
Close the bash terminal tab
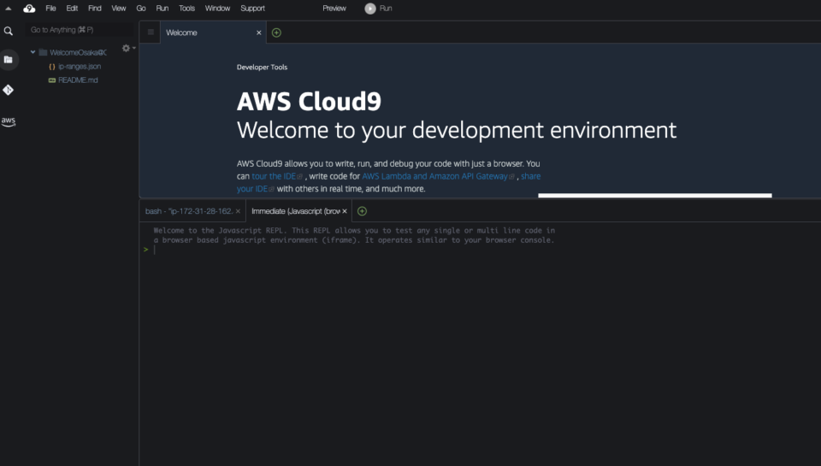tap(238, 211)
